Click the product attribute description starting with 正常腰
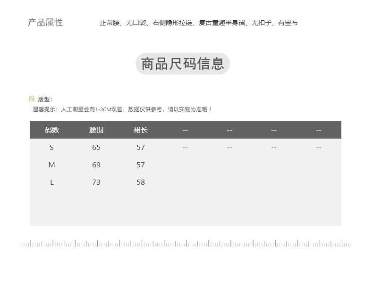The image size is (373, 289). (x=198, y=23)
